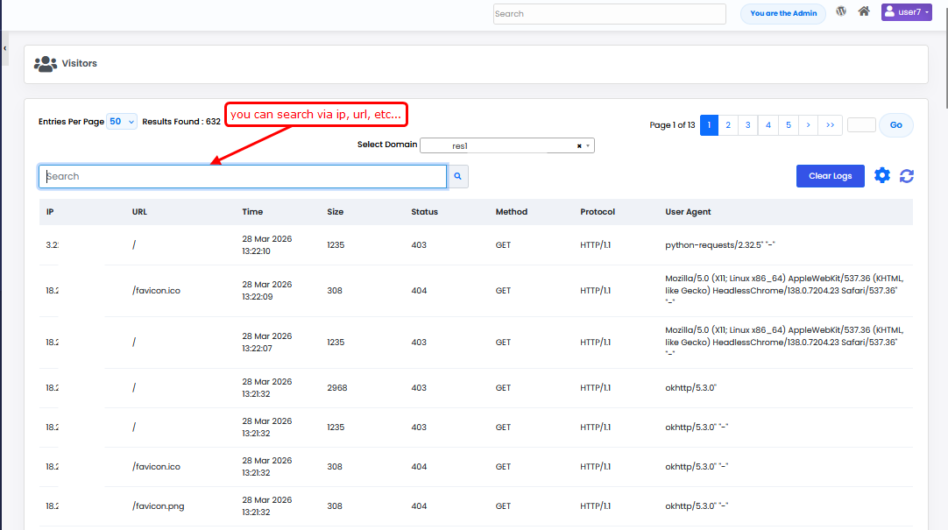Click the top global Search box
948x530 pixels.
click(609, 14)
